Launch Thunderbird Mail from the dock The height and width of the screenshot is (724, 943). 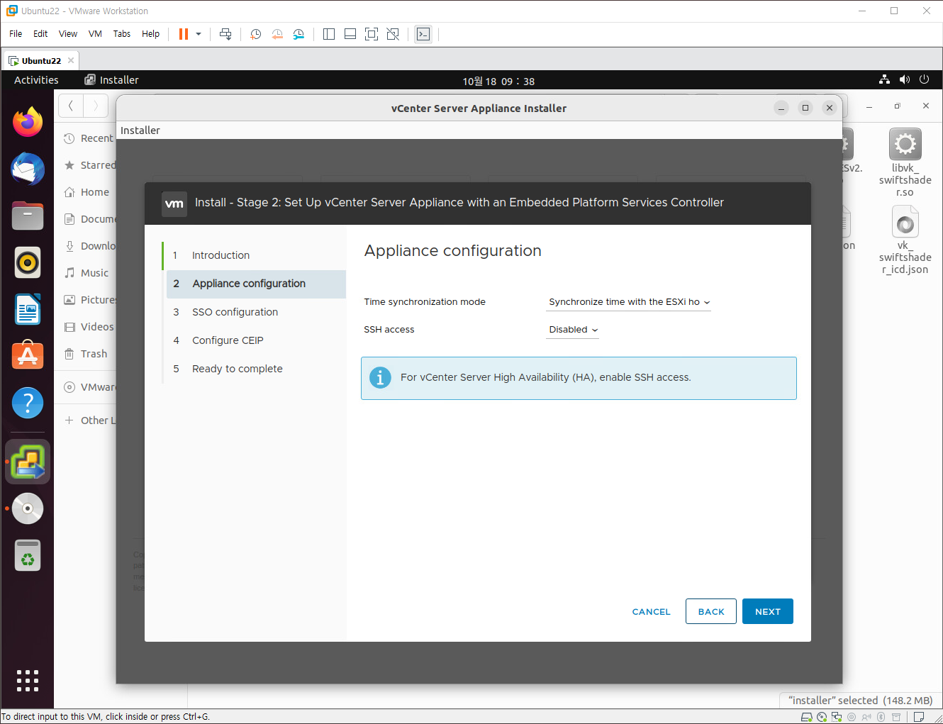click(28, 169)
